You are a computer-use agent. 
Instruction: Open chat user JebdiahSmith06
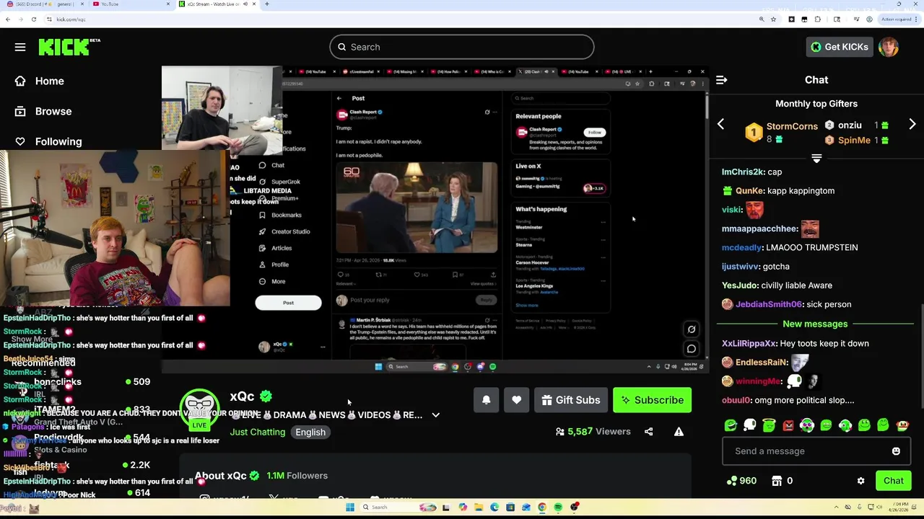coord(769,304)
